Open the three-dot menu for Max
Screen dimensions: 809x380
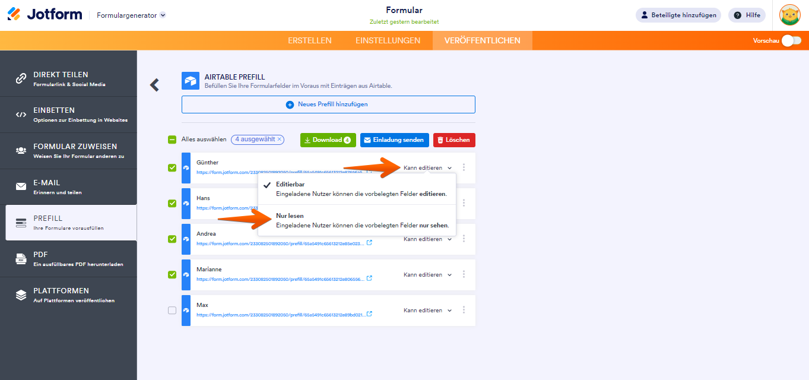[464, 310]
